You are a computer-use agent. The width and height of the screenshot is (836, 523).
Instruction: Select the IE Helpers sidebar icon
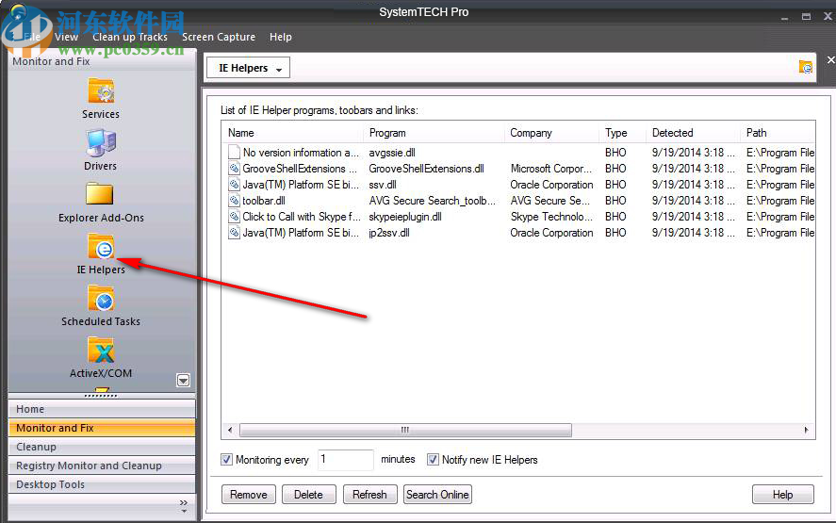pos(100,247)
